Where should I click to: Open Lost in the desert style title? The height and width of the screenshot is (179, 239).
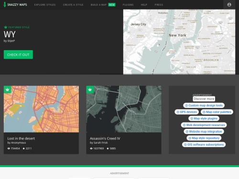tap(21, 138)
